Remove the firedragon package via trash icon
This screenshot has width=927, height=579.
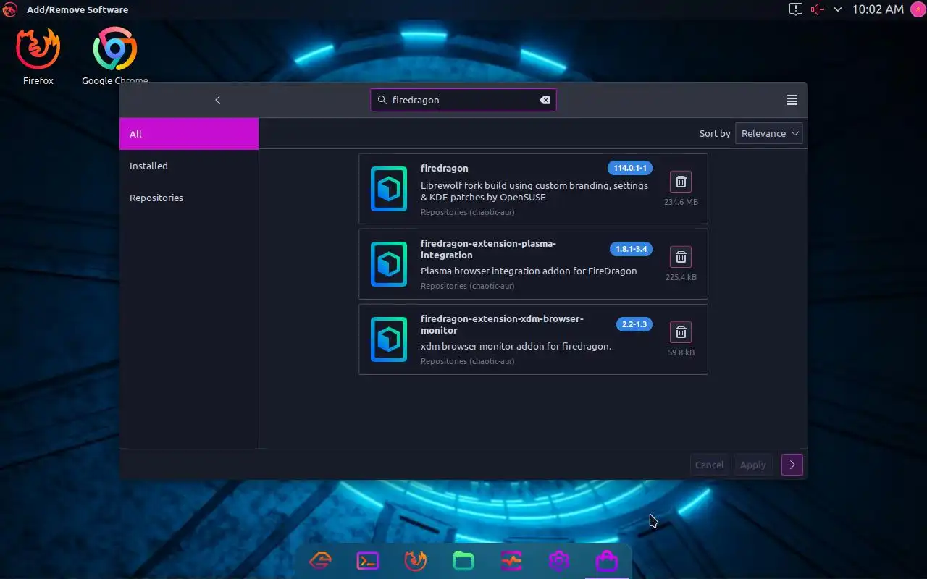[680, 181]
